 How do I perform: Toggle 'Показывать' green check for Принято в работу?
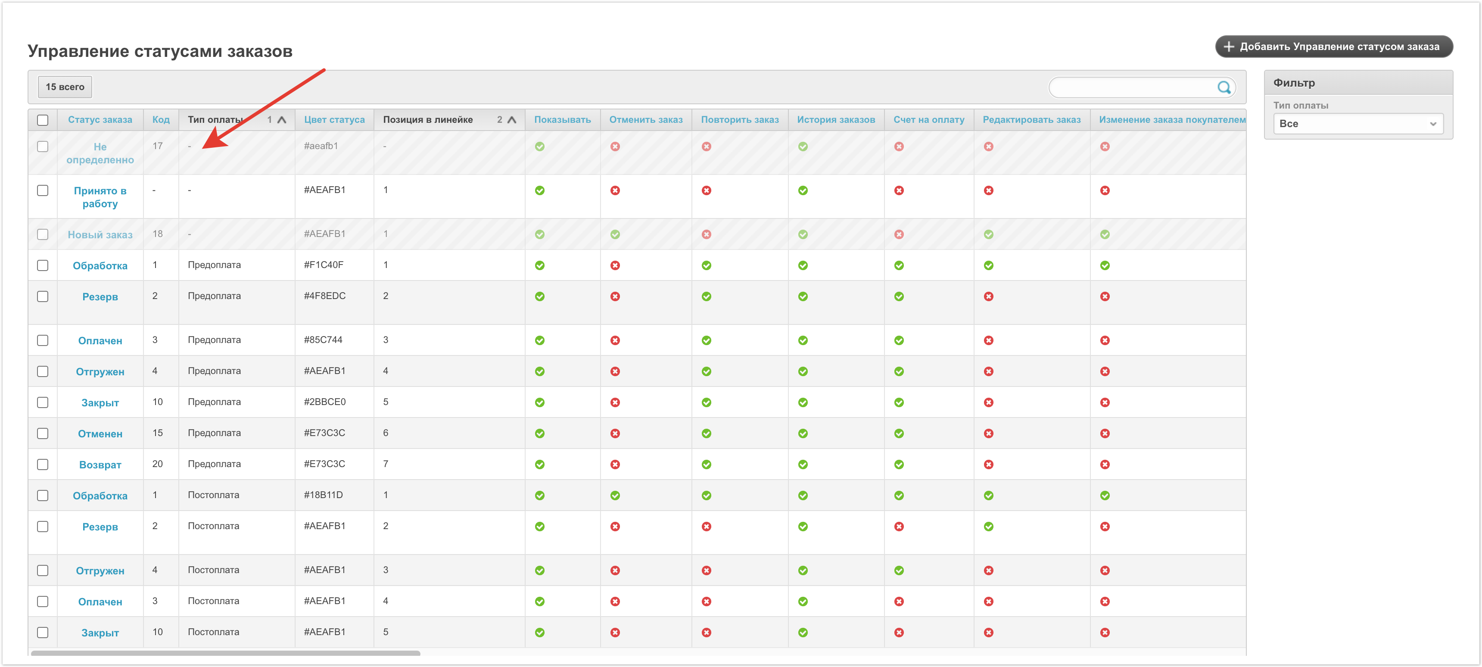(540, 190)
